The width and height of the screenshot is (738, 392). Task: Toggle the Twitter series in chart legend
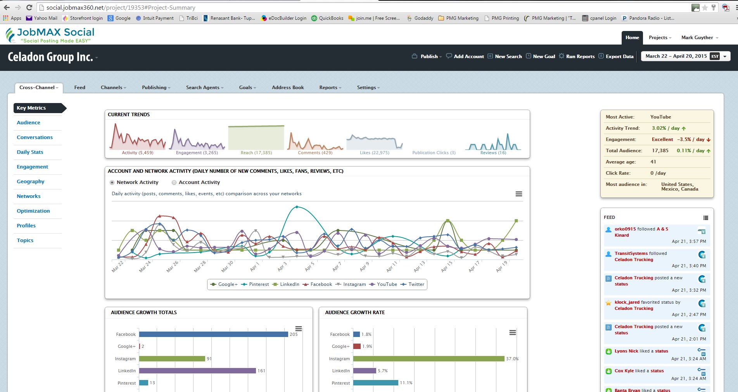[x=413, y=284]
